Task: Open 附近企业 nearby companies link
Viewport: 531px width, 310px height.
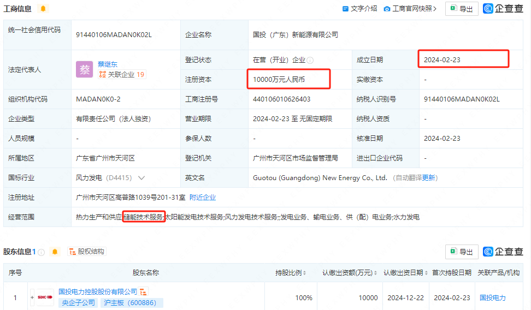Action: [203, 198]
